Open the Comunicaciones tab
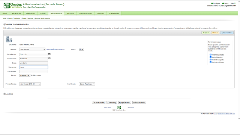This screenshot has height=135, width=240. [x=85, y=13]
